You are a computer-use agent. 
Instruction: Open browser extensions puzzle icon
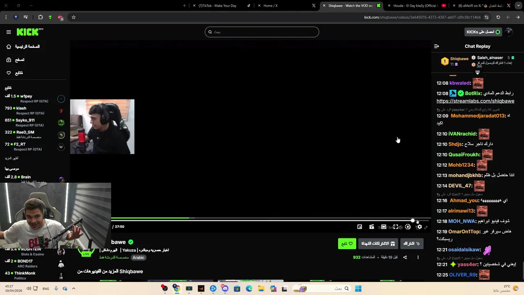pos(40,17)
